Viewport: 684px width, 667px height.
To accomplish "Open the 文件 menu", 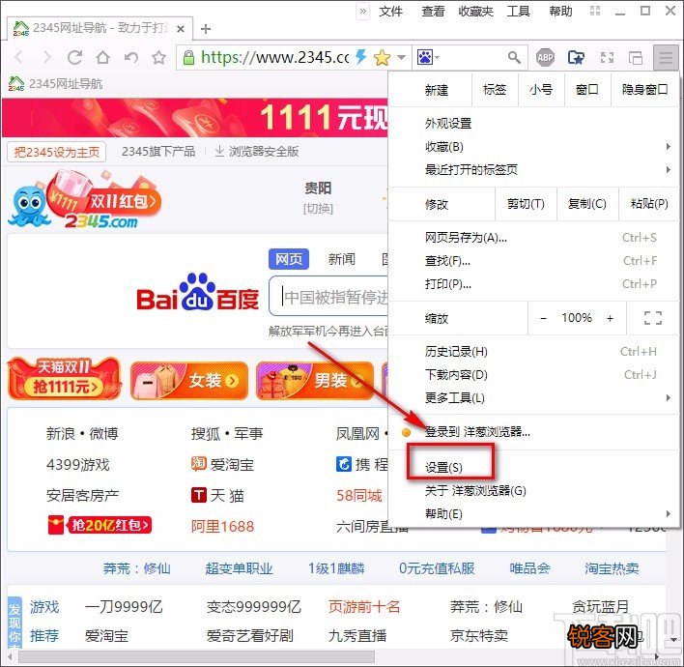I will 390,11.
